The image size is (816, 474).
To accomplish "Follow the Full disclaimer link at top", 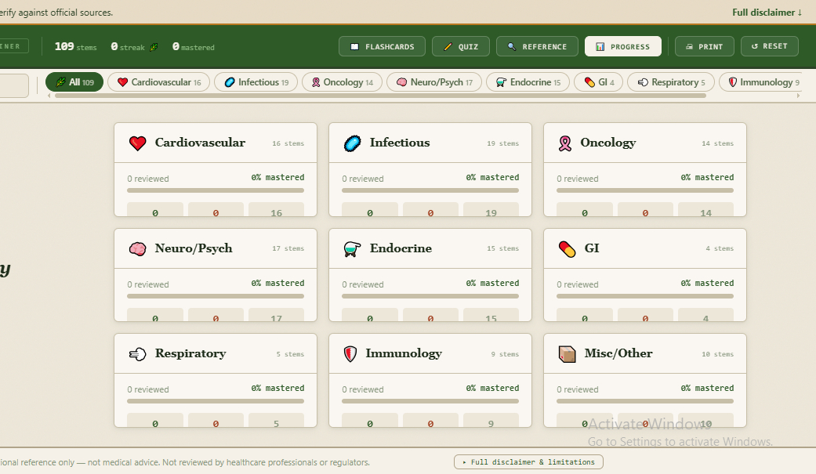I will (767, 13).
